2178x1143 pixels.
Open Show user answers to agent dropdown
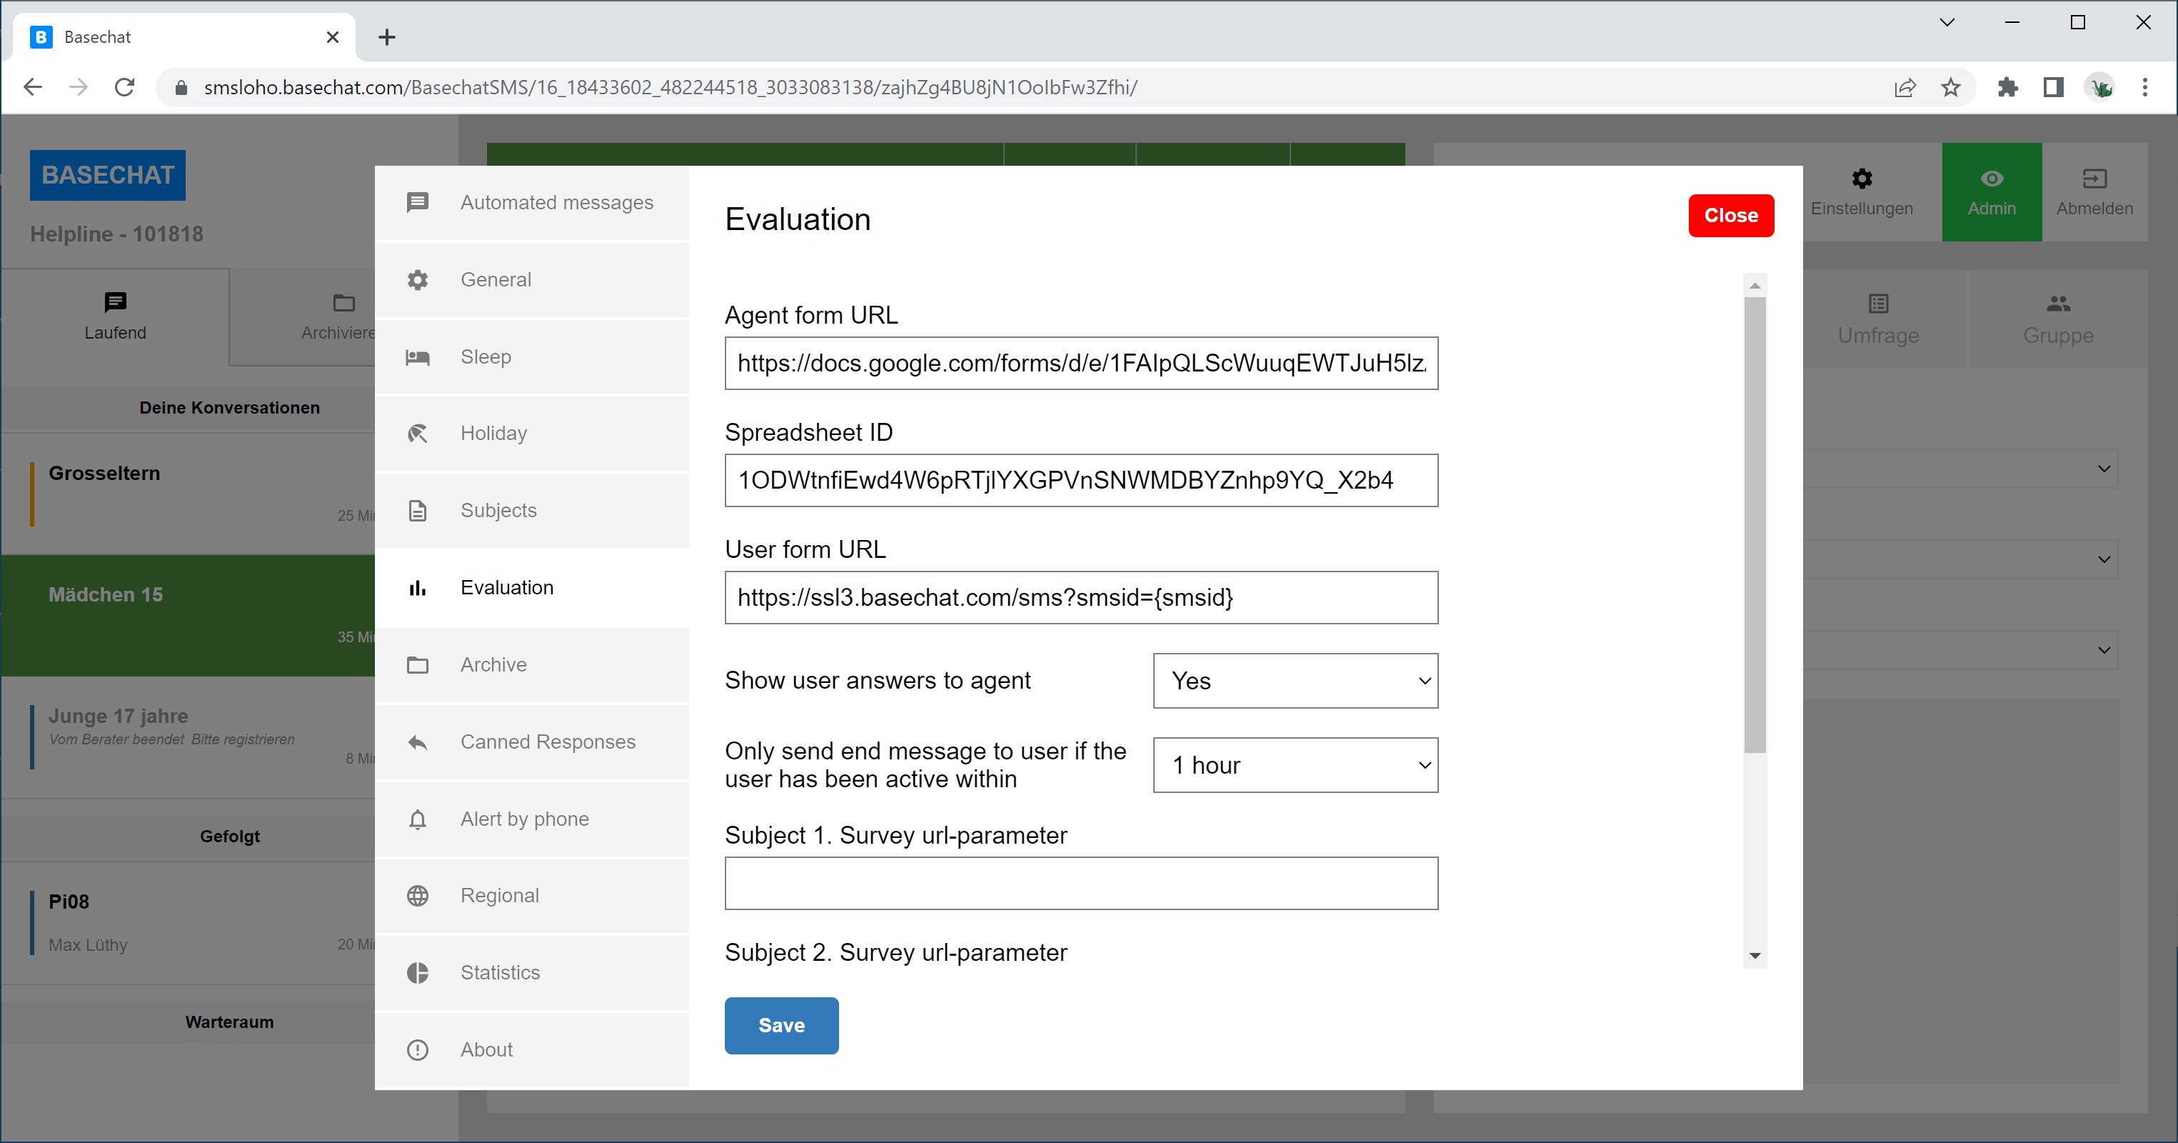click(x=1295, y=681)
